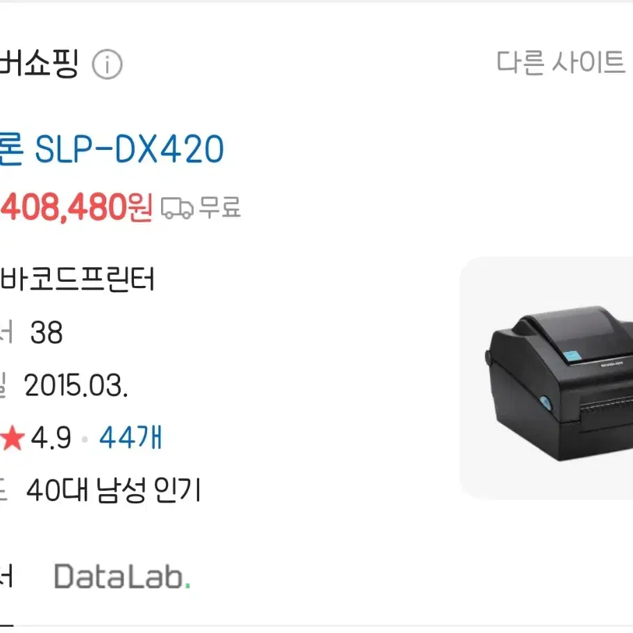Click the delivery truck icon
The width and height of the screenshot is (633, 633).
177,208
